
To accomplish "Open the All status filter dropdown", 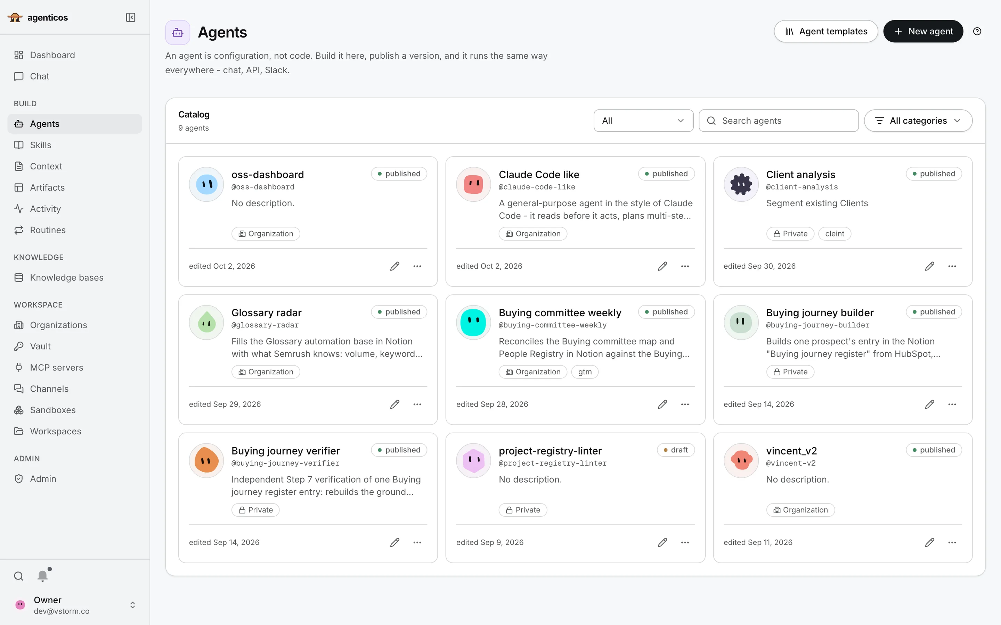I will coord(643,121).
